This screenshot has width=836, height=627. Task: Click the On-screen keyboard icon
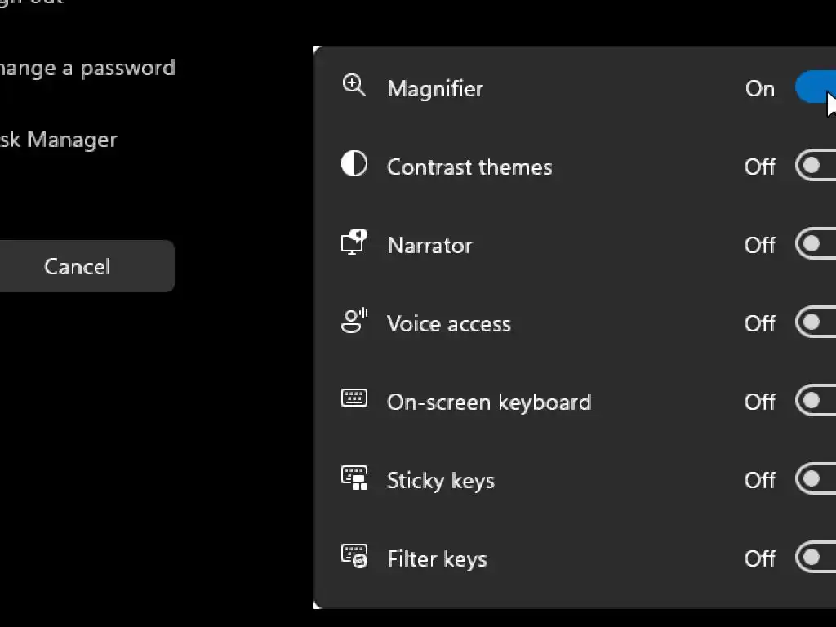(x=354, y=399)
